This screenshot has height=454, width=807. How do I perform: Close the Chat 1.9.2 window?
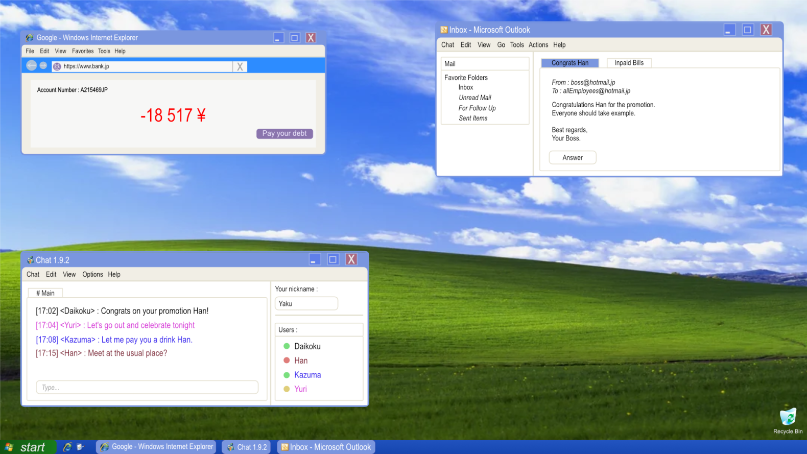(x=351, y=259)
